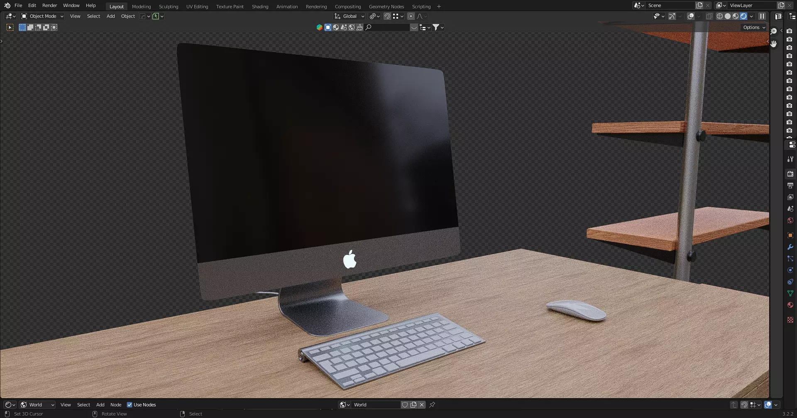797x418 pixels.
Task: Open the Global transform orientation dropdown
Action: pyautogui.click(x=350, y=16)
